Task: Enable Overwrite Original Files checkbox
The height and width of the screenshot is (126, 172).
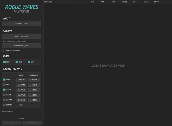Action: click(3, 50)
